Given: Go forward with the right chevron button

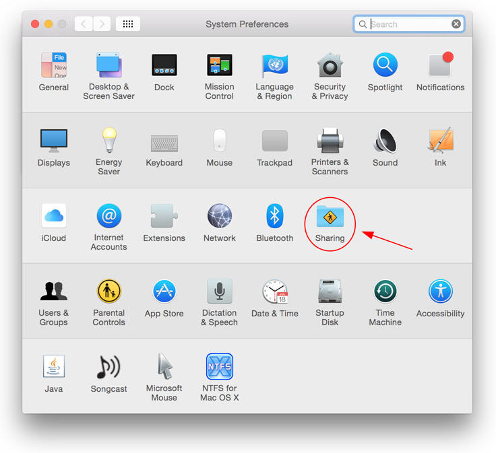Looking at the screenshot, I should (x=102, y=24).
